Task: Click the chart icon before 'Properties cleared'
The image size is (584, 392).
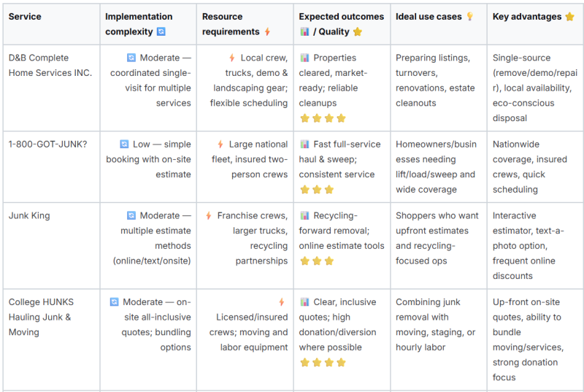Action: [x=304, y=58]
